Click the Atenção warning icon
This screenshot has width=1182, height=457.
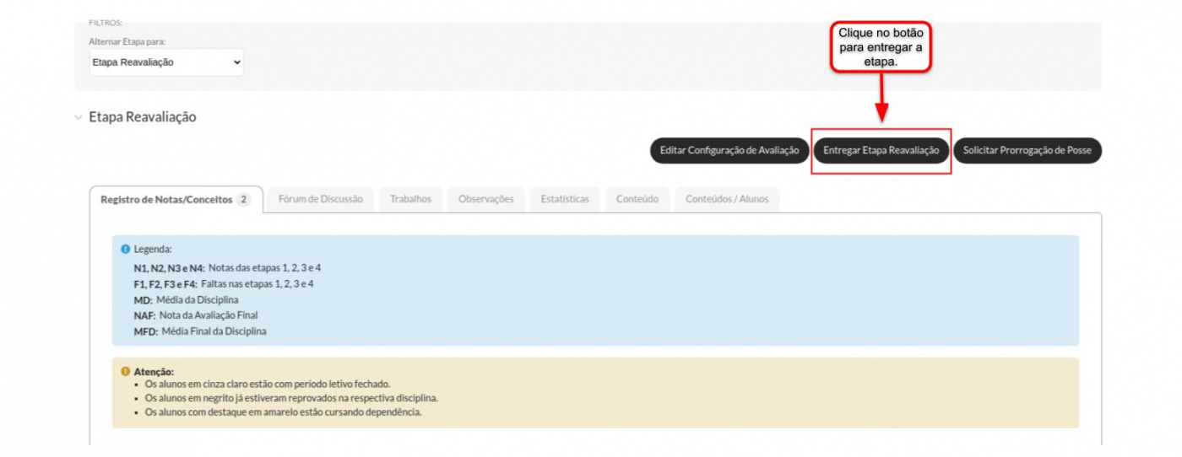click(126, 371)
